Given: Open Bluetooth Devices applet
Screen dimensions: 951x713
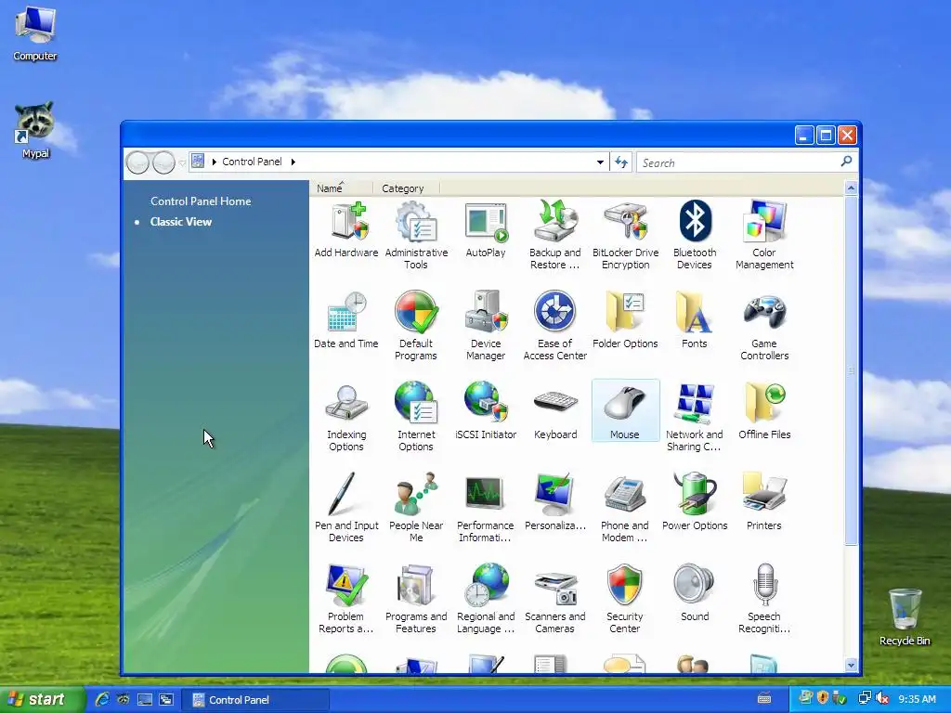Looking at the screenshot, I should point(695,236).
